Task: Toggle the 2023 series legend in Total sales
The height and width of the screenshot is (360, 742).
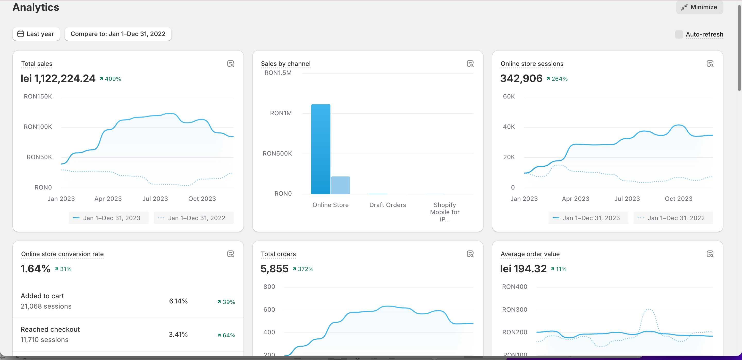Action: [108, 218]
